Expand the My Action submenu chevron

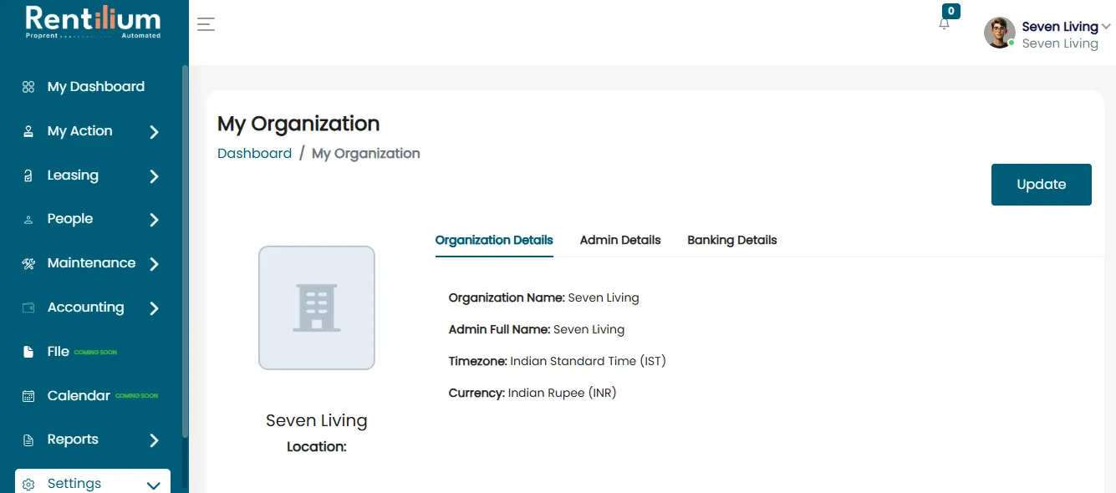[x=154, y=132]
